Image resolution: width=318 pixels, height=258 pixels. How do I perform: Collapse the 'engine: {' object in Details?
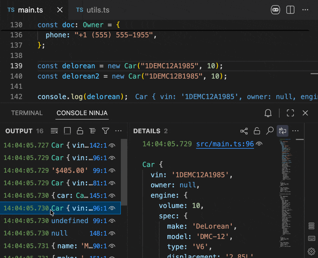(x=169, y=195)
